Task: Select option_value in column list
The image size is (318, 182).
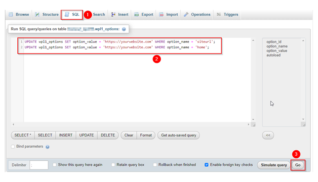Action: point(277,50)
